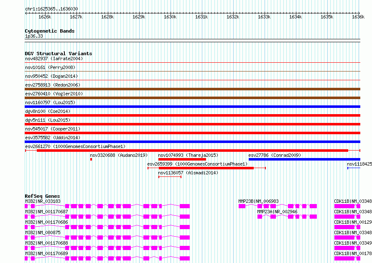Click the CDK11B|NM_00129 transcript label
Viewport: 372px width, 263px height.
click(353, 222)
